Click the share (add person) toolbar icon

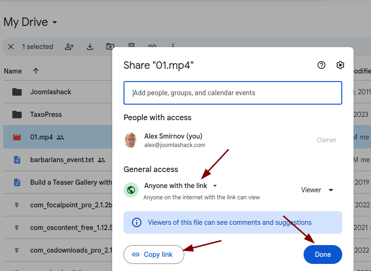click(x=69, y=47)
